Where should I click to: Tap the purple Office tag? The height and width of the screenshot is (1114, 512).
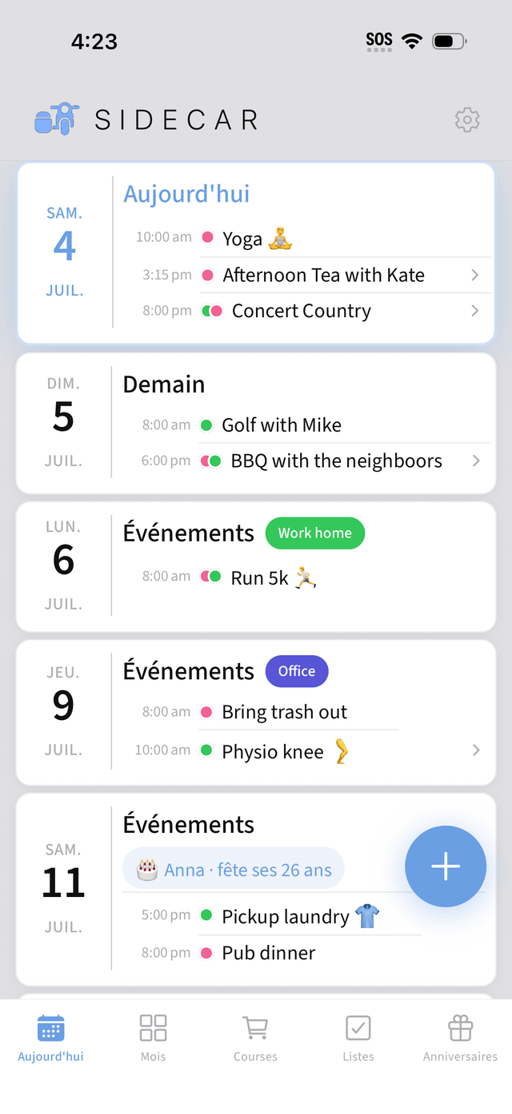[297, 671]
